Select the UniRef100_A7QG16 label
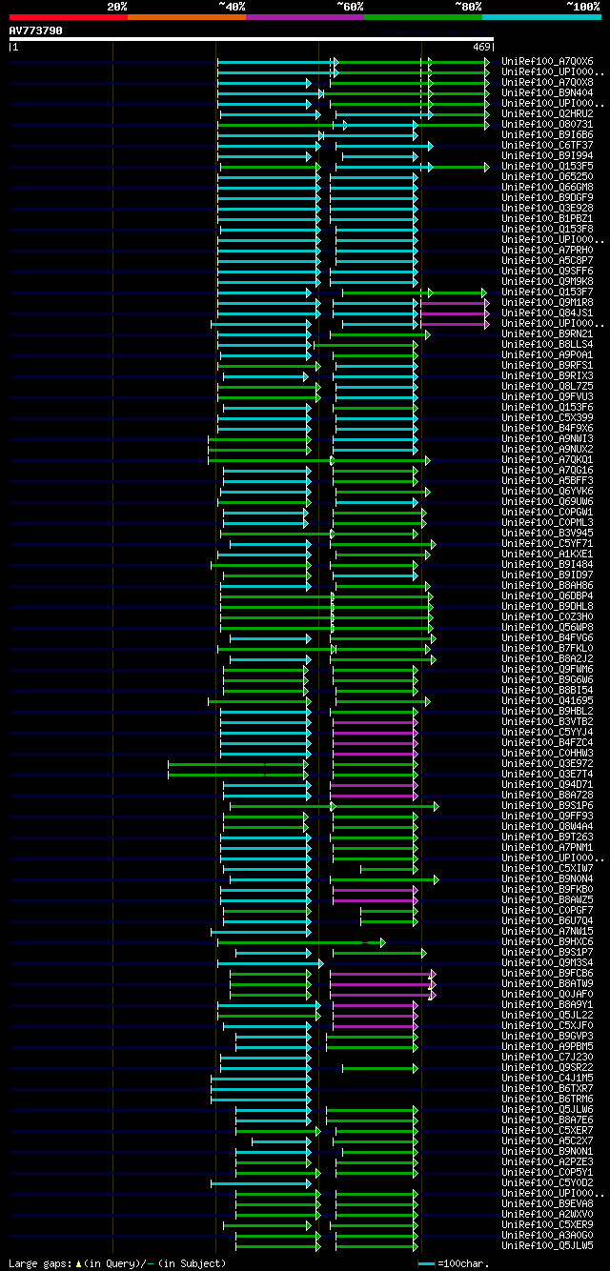 pos(547,471)
